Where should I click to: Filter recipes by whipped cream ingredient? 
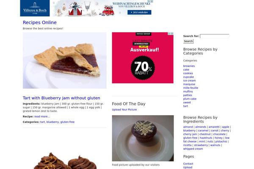[193, 149]
